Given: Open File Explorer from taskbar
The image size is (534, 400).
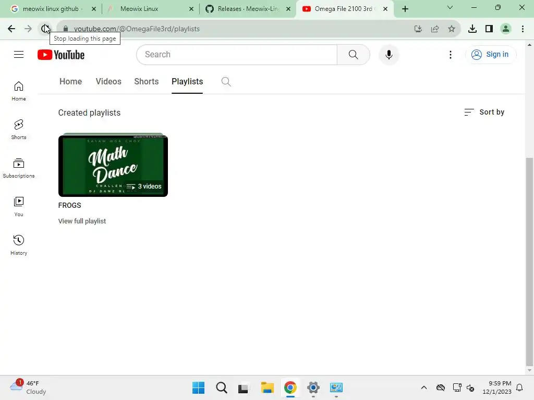Looking at the screenshot, I should [268, 387].
